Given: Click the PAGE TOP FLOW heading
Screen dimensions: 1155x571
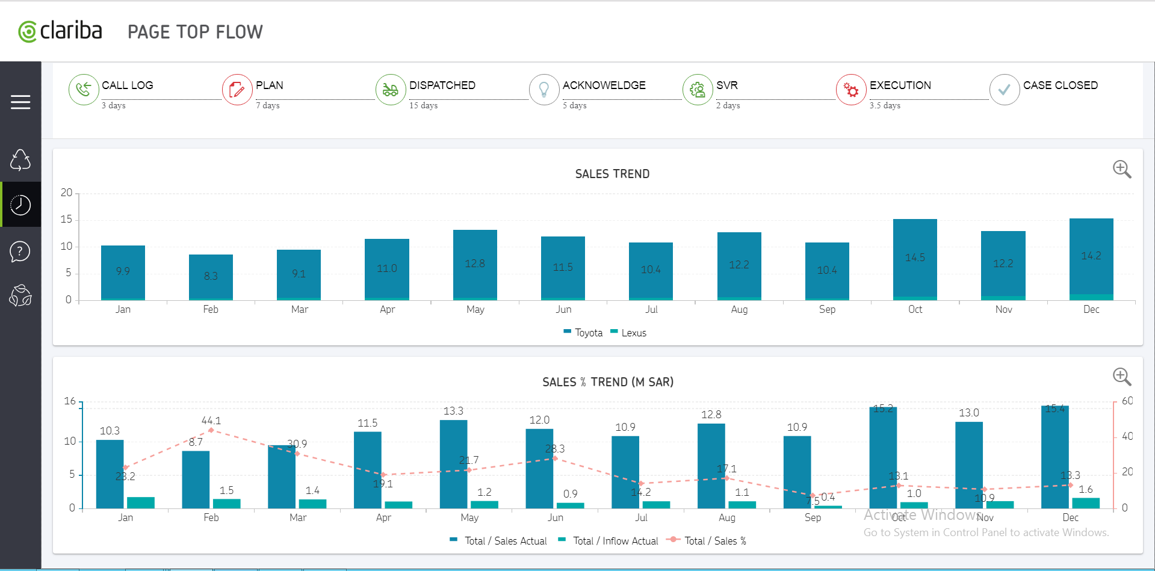Looking at the screenshot, I should click(195, 32).
